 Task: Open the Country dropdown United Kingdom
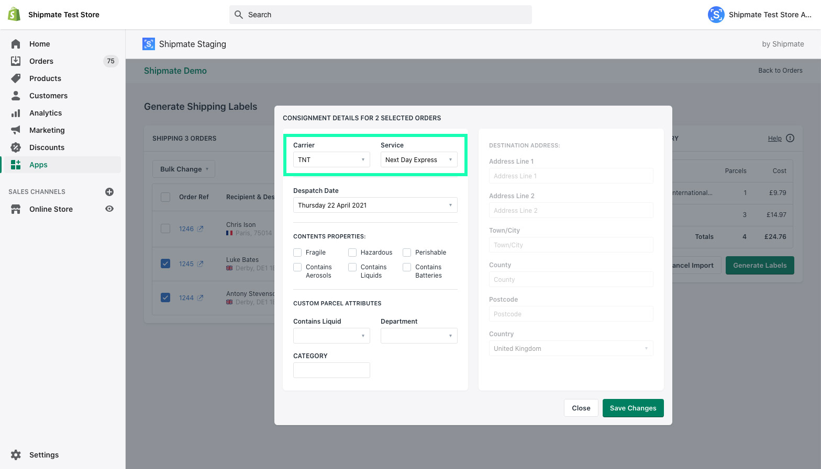pyautogui.click(x=571, y=348)
